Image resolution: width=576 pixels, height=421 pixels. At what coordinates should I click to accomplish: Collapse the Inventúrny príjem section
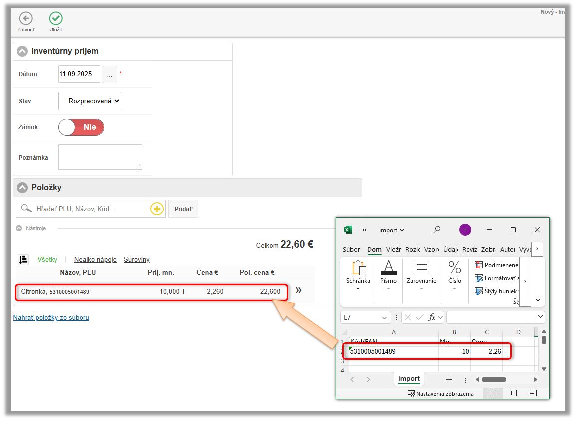click(x=22, y=51)
